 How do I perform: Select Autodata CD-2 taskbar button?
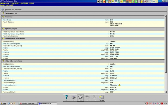pyautogui.click(x=48, y=103)
